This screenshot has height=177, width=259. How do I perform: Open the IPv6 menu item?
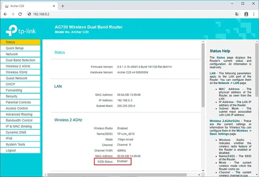coord(20,139)
